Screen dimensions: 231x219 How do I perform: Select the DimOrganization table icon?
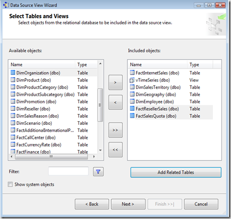13,72
